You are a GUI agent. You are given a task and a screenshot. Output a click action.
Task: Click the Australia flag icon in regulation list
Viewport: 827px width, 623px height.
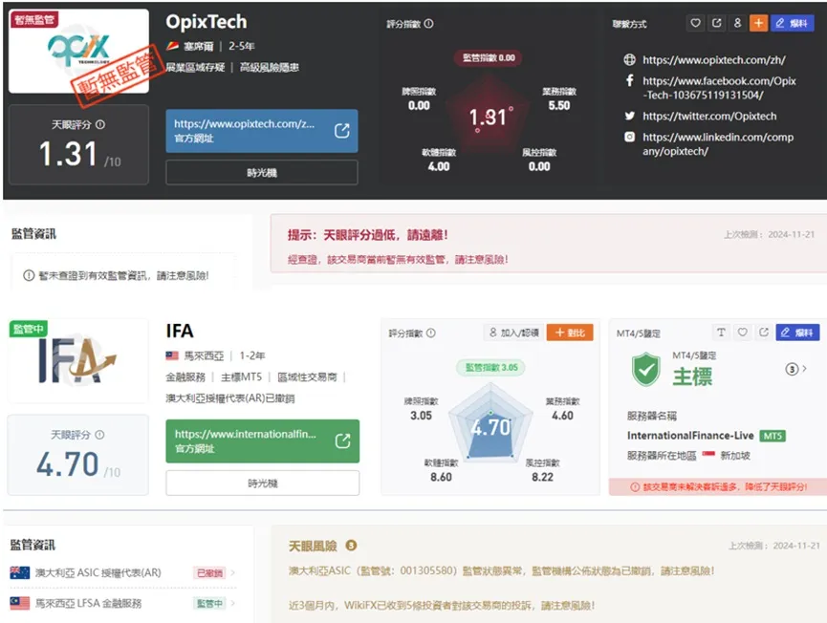pos(20,573)
